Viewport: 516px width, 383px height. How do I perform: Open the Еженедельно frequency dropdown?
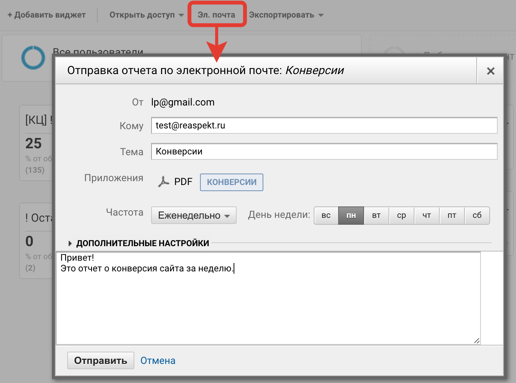coord(193,215)
